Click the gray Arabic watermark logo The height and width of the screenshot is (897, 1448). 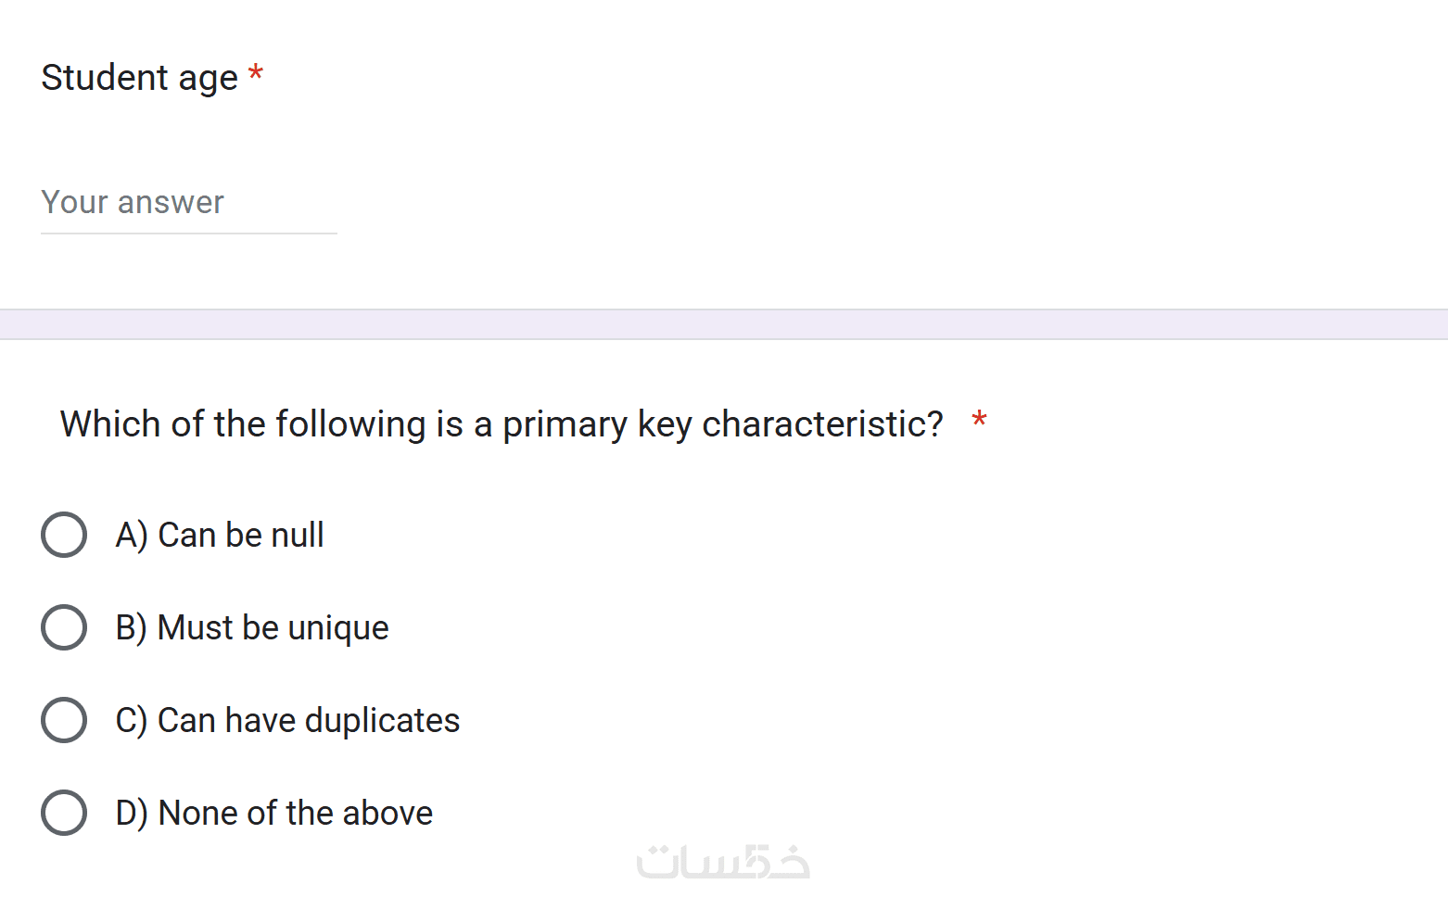pyautogui.click(x=723, y=862)
